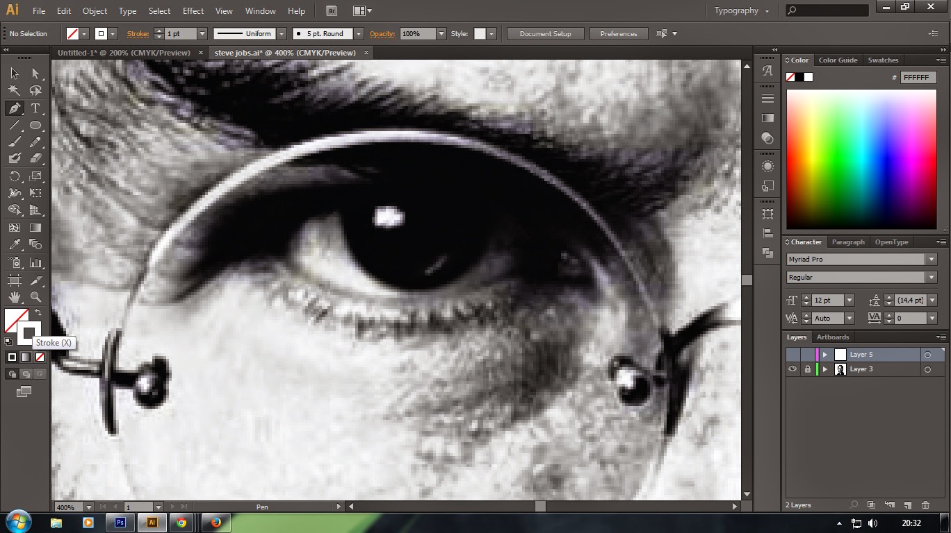Select the Shape Builder tool
Screen dimensions: 951x533
click(x=15, y=210)
